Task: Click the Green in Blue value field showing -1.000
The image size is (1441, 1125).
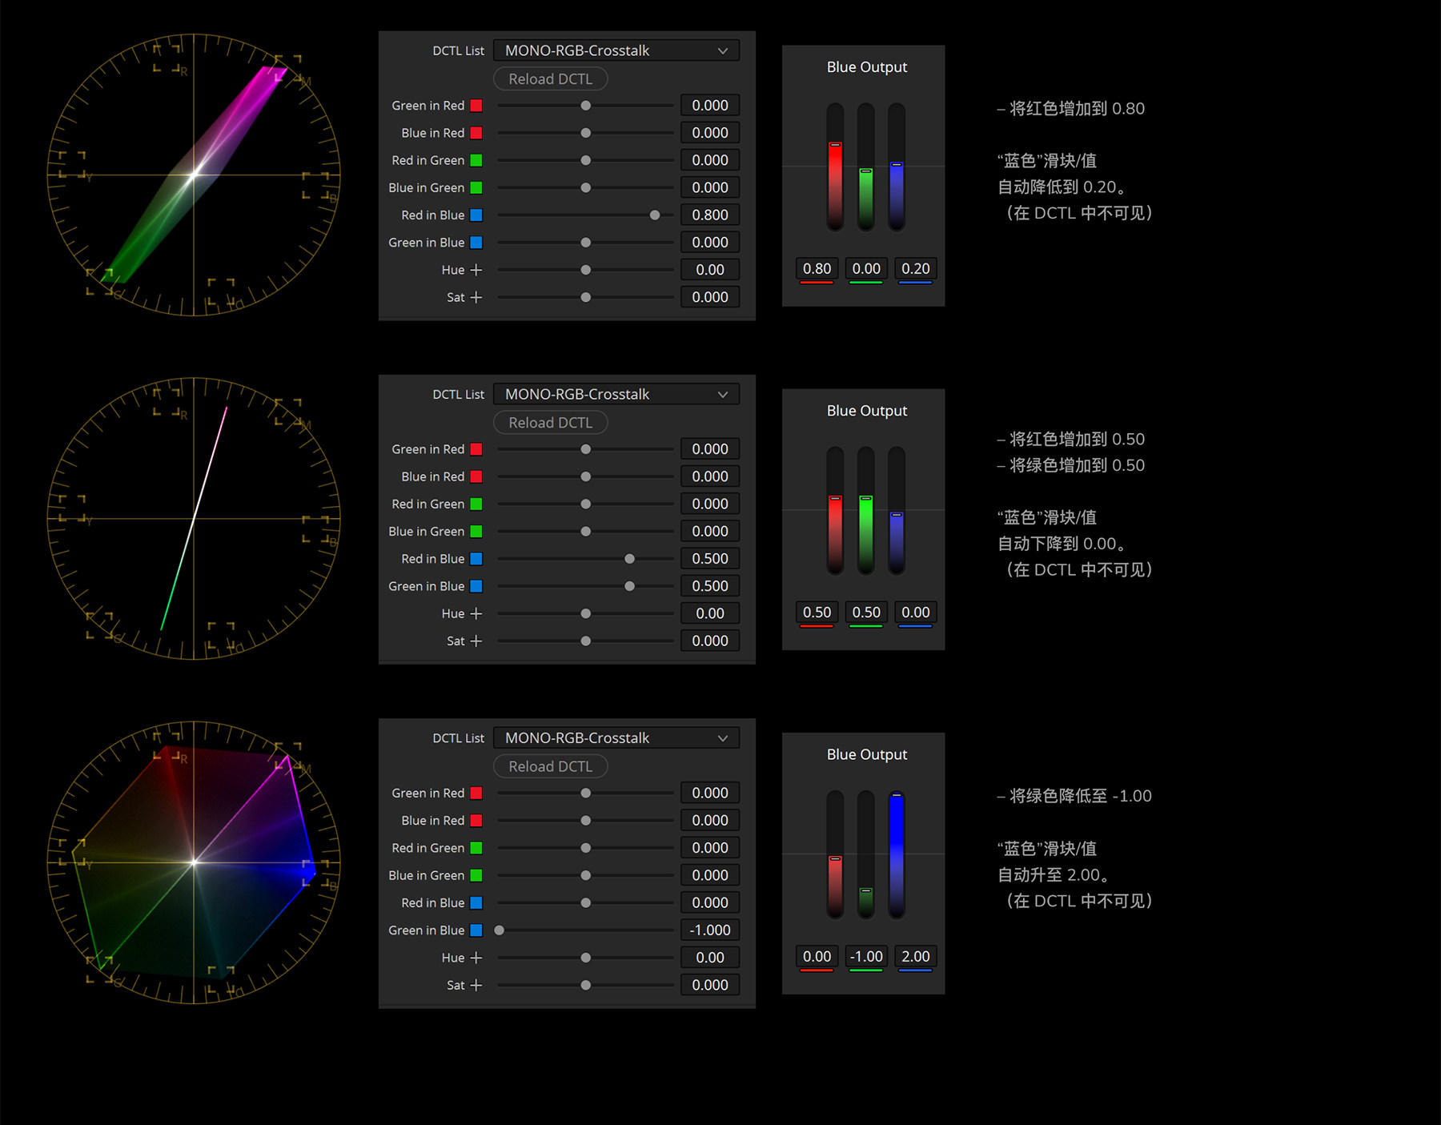Action: [x=710, y=930]
